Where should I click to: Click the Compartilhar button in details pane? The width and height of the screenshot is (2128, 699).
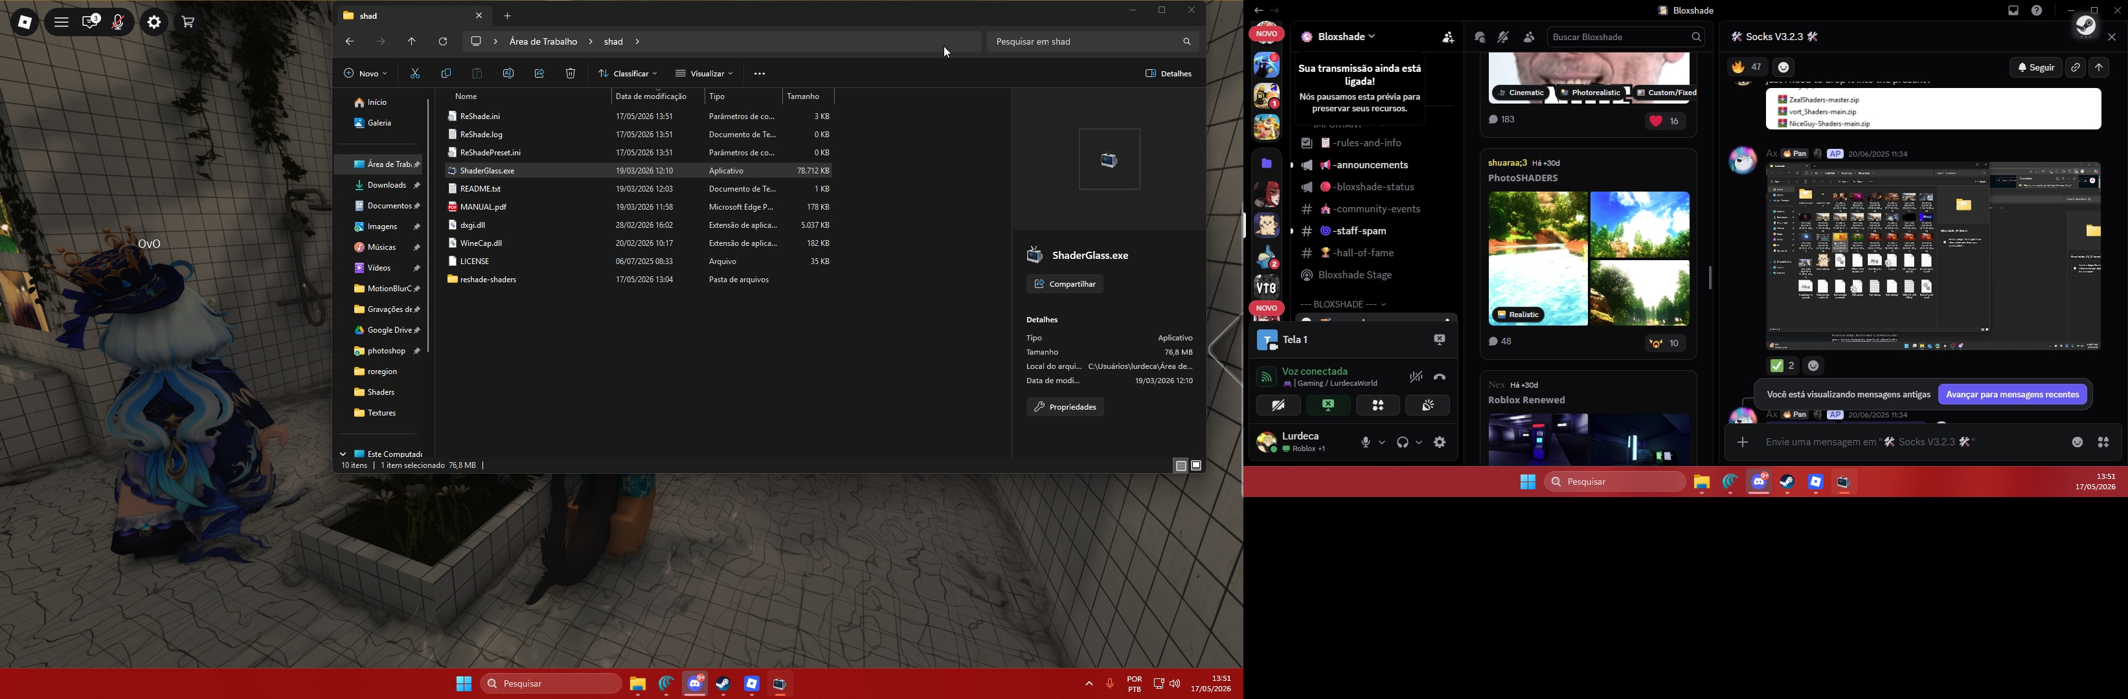tap(1065, 284)
